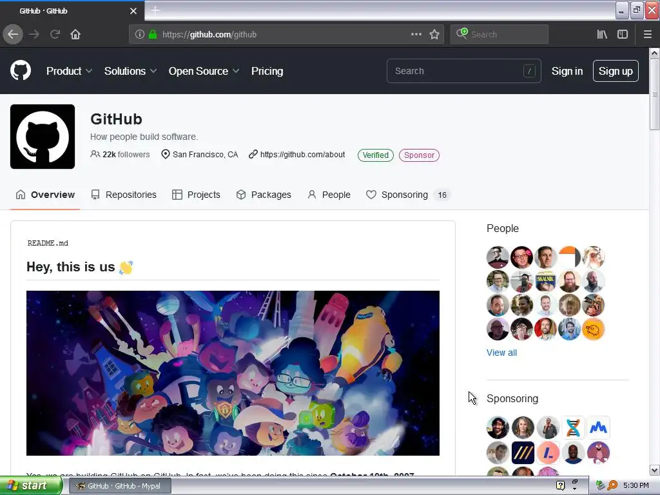This screenshot has height=495, width=660.
Task: Click the GitHub Mypal taskbar button
Action: point(119,486)
